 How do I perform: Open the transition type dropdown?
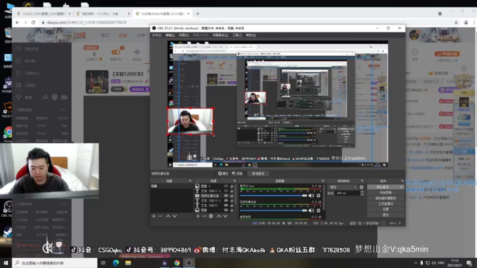(342, 187)
